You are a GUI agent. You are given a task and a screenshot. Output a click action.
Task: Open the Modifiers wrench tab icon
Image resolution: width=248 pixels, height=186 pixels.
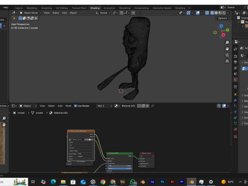click(236, 100)
